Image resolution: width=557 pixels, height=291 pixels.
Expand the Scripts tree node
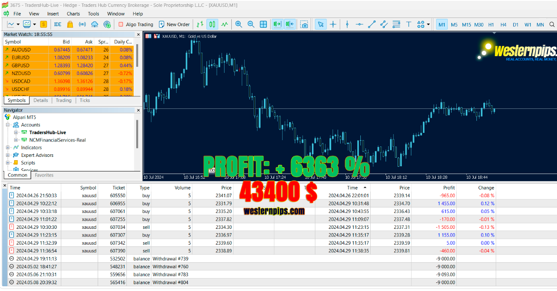8,163
